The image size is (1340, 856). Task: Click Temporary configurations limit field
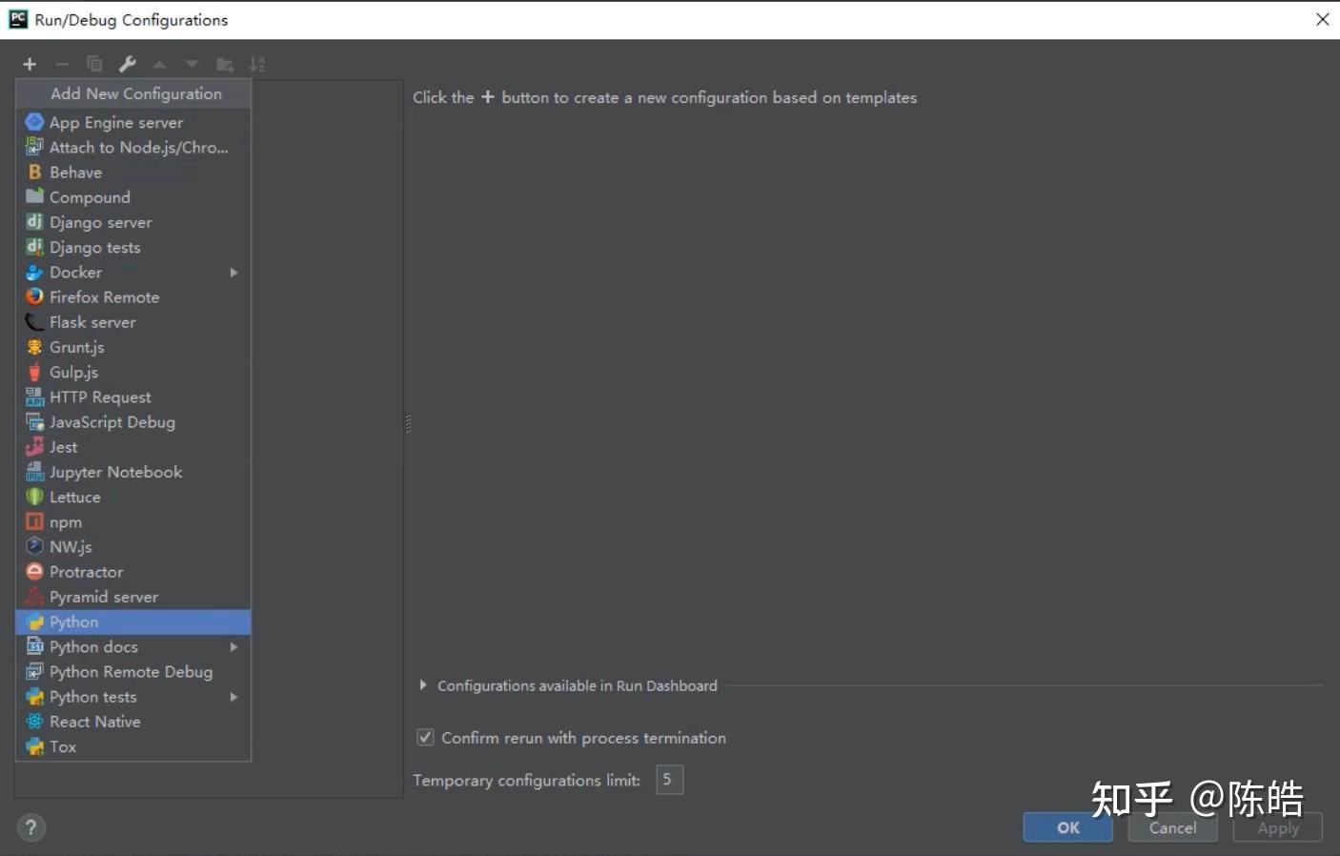pos(669,780)
